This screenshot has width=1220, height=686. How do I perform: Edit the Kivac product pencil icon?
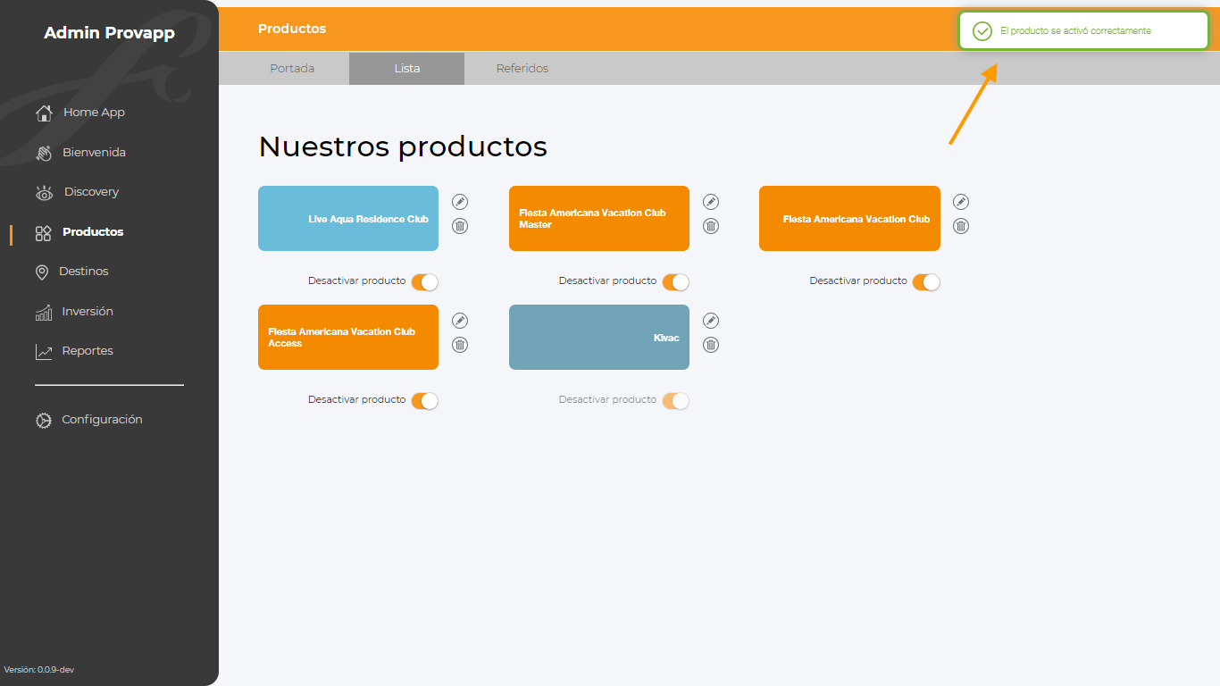[x=711, y=321]
